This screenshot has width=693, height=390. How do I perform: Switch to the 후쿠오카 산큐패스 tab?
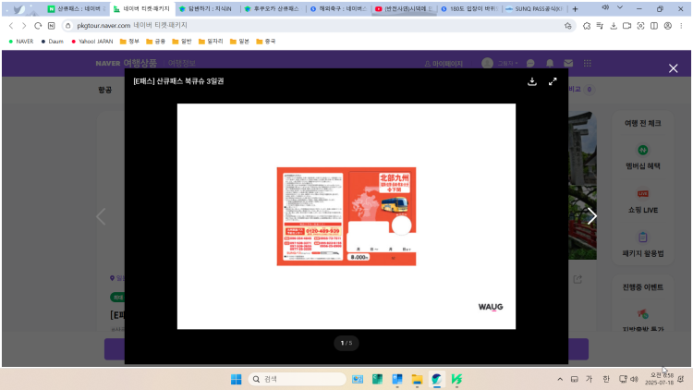(x=273, y=9)
